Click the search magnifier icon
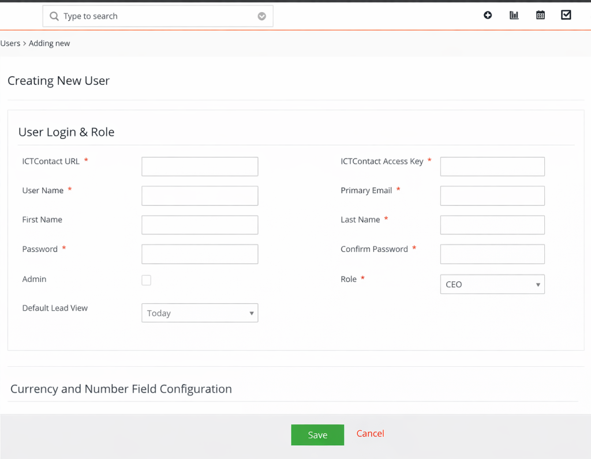 click(54, 16)
